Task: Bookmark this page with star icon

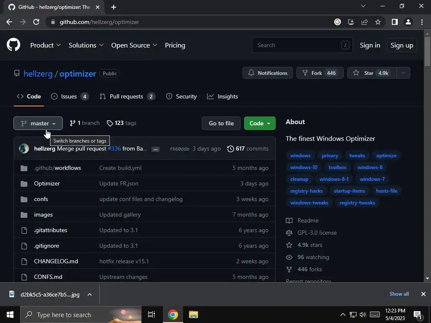Action: [x=378, y=22]
